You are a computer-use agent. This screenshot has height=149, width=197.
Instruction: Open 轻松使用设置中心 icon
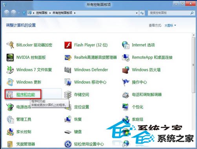coord(68,144)
